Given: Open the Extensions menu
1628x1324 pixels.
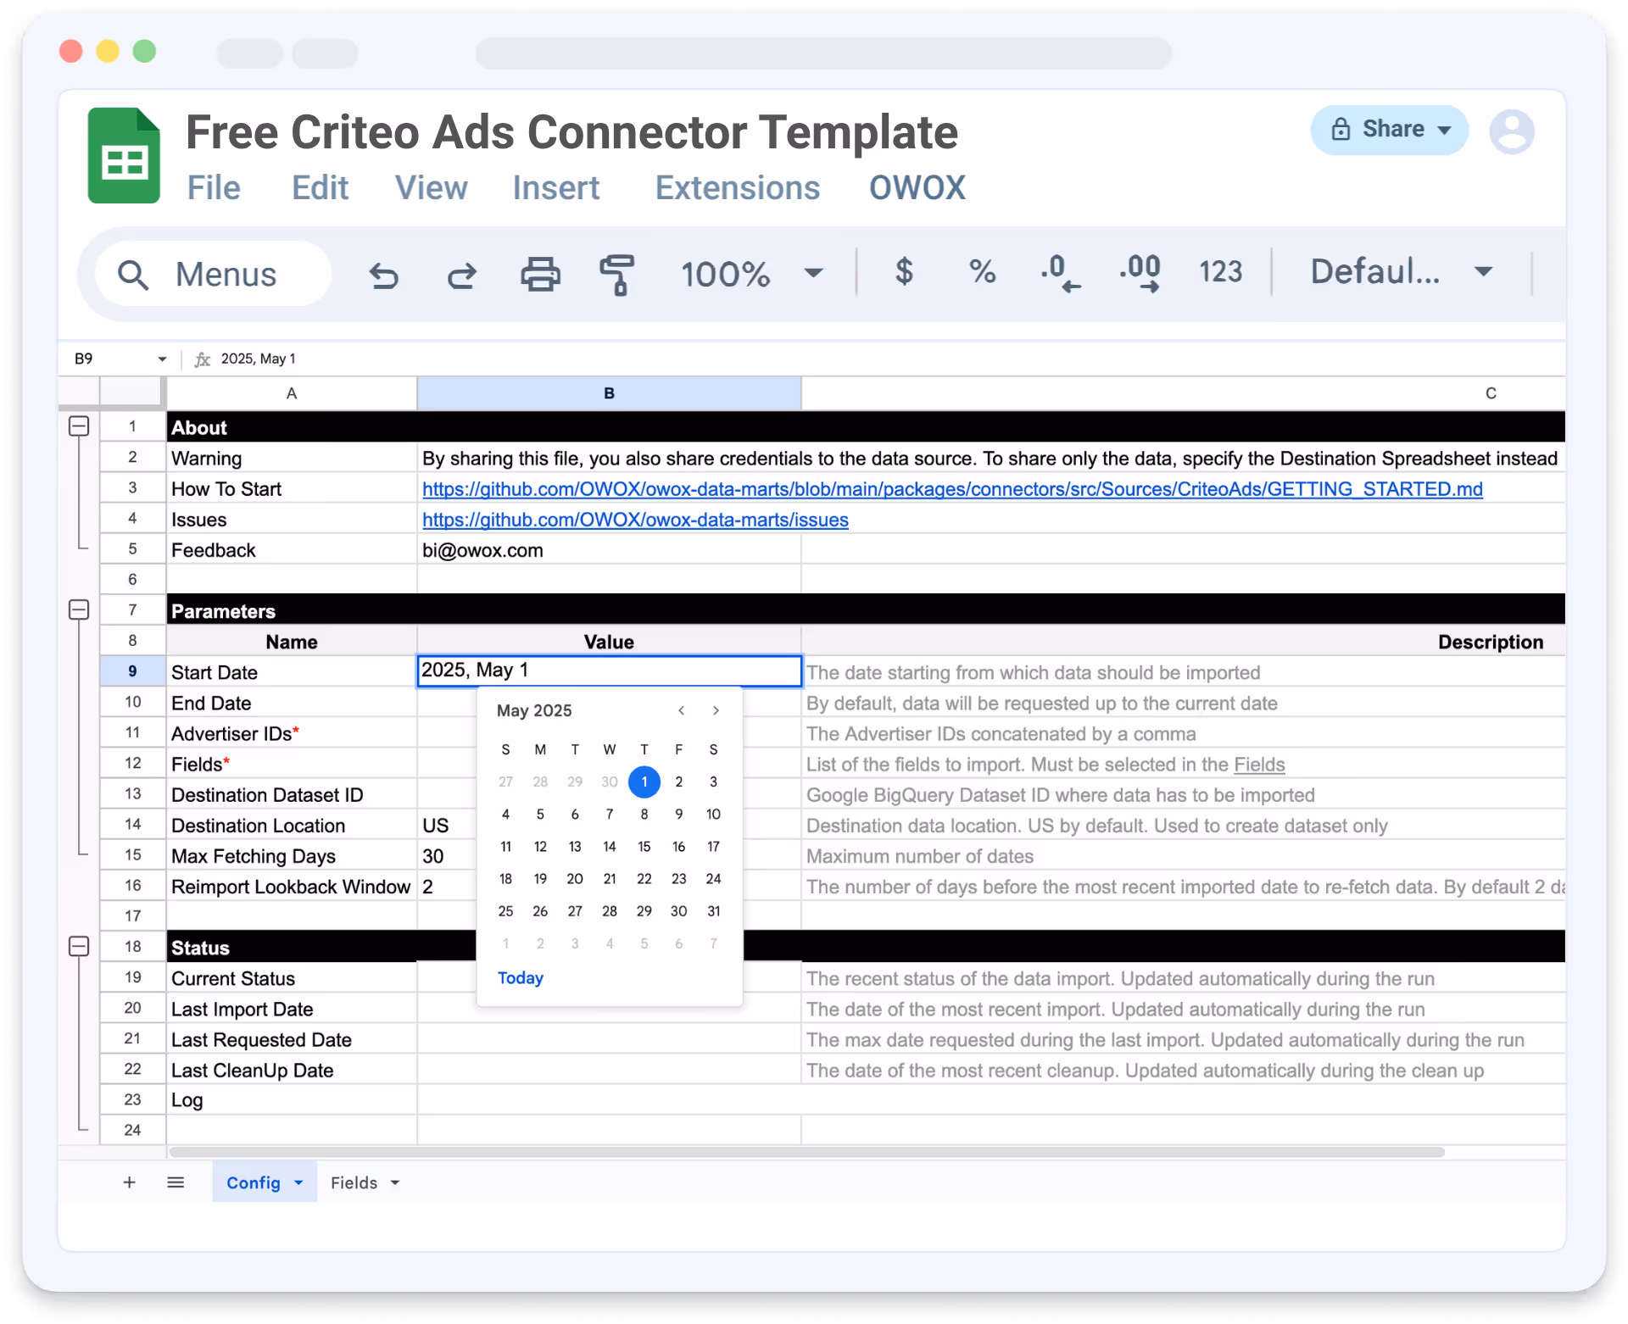Looking at the screenshot, I should pos(737,187).
